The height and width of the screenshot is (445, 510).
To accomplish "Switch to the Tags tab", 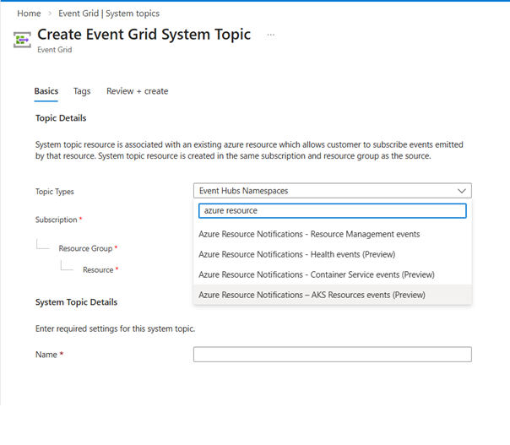I will tap(82, 91).
